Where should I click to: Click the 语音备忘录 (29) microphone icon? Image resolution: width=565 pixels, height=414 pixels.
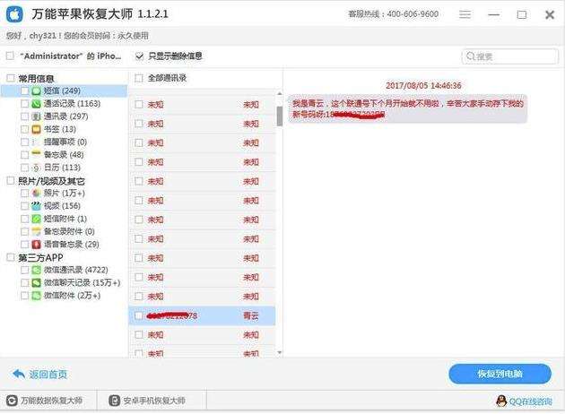point(36,245)
